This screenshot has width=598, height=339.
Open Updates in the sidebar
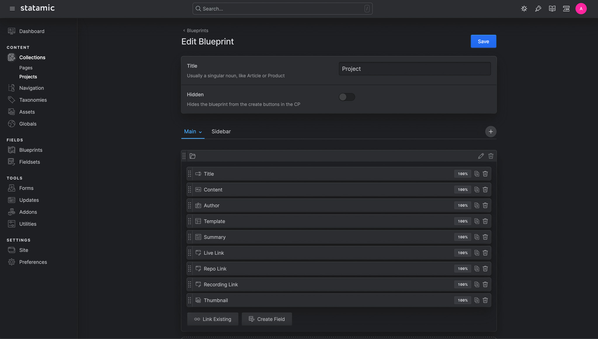(29, 200)
